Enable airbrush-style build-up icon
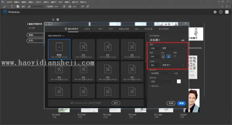 click(x=82, y=7)
